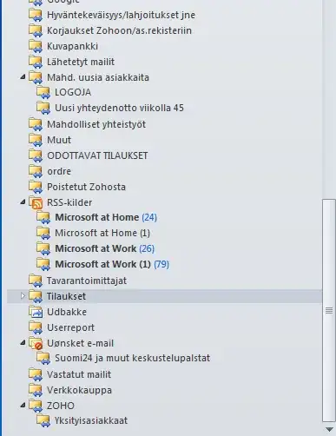This screenshot has height=436, width=336.
Task: Click the ODOTTAVAT TILAUKSET folder icon
Action: (x=36, y=155)
